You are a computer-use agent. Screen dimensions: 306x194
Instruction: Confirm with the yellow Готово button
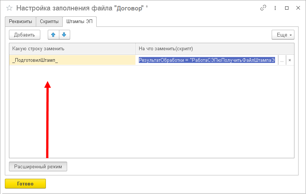click(x=25, y=184)
